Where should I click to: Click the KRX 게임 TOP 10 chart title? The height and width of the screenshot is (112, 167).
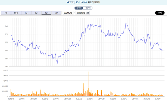pos(83,2)
